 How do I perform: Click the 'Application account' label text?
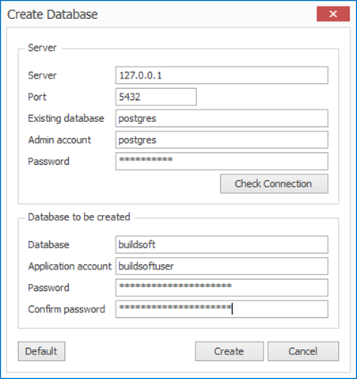[70, 266]
